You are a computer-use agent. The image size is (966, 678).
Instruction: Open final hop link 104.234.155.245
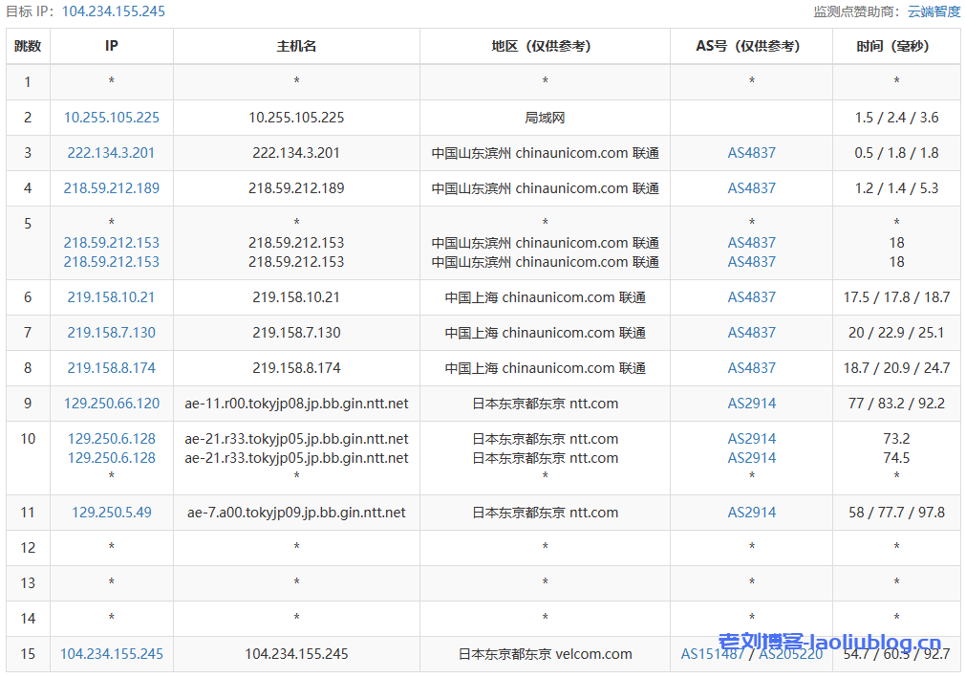pyautogui.click(x=111, y=654)
